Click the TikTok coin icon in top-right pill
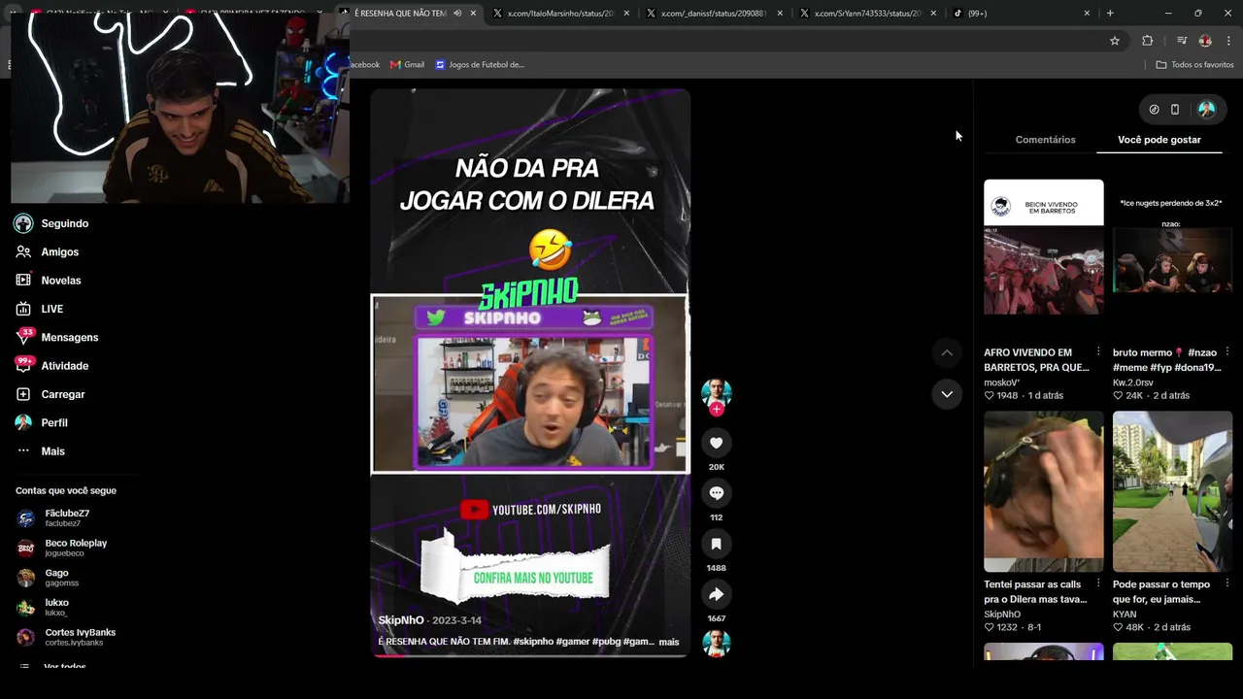This screenshot has height=699, width=1243. pos(1154,110)
